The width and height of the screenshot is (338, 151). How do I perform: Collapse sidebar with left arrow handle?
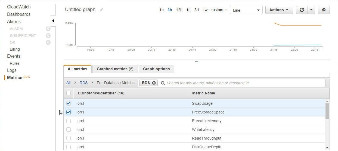(53, 21)
